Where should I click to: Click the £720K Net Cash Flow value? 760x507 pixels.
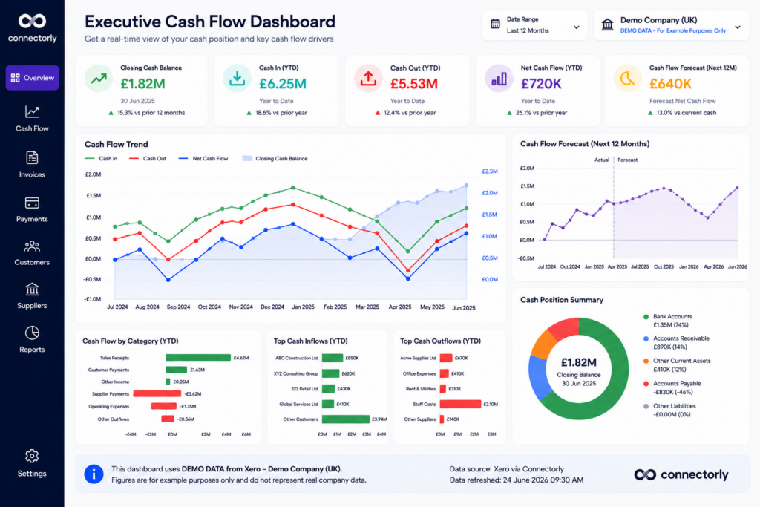[541, 84]
